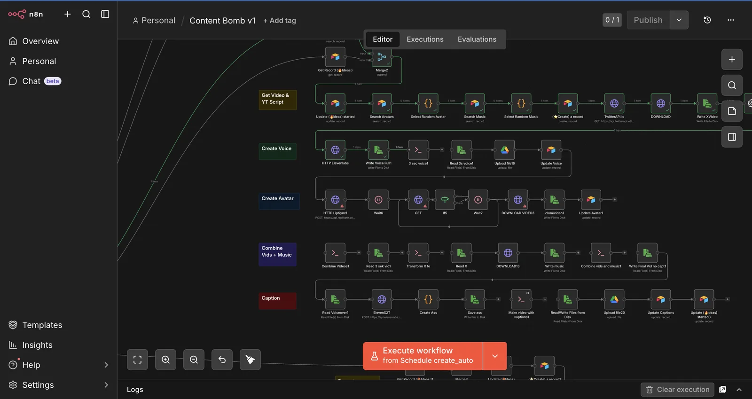
Task: Open Execute workflow trigger dropdown
Action: point(495,356)
